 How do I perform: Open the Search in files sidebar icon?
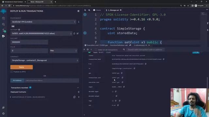(x=3, y=24)
